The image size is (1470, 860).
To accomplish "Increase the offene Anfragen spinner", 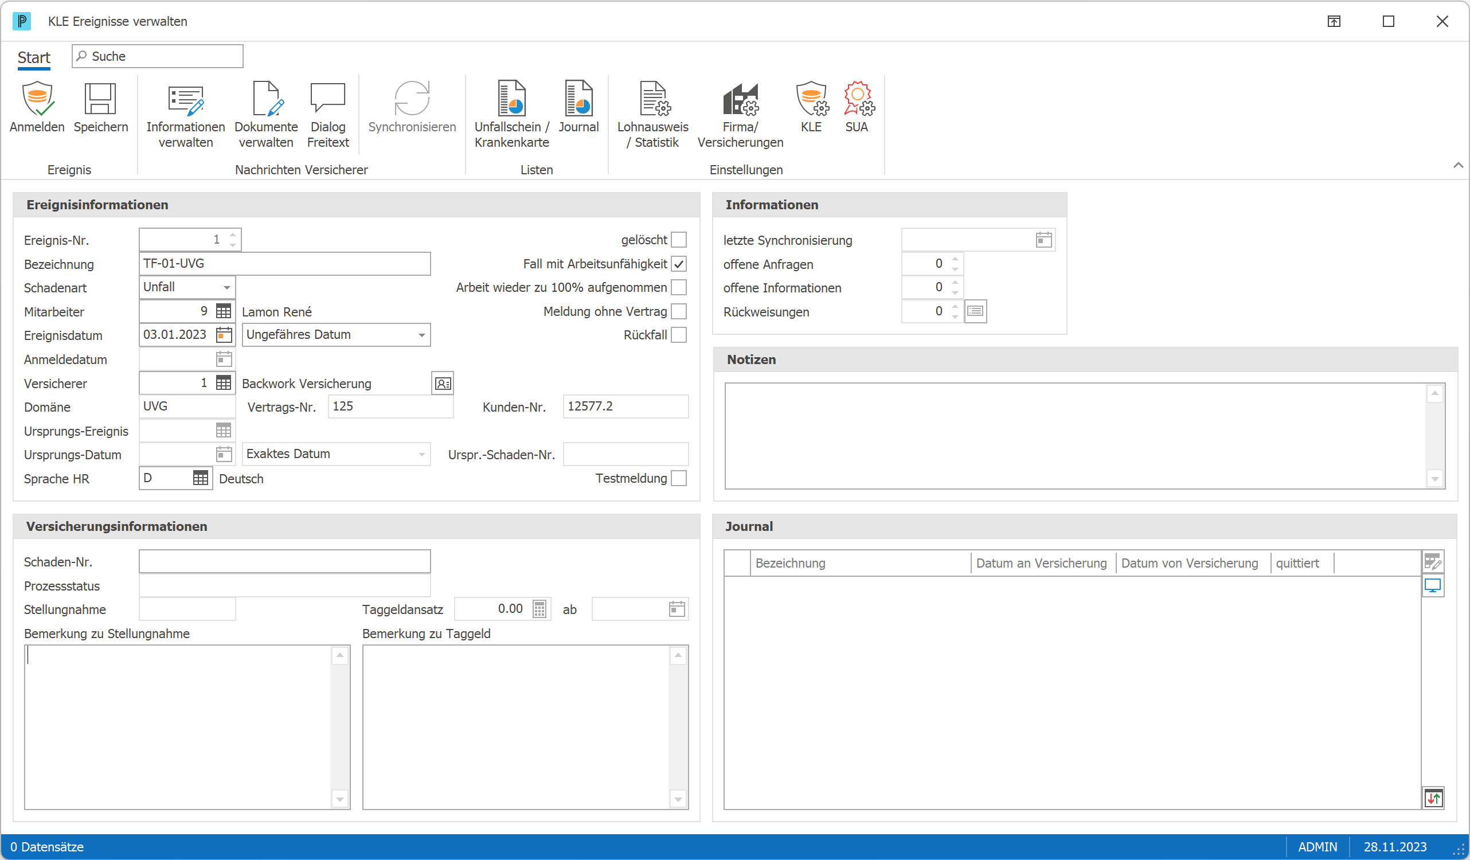I will click(955, 259).
